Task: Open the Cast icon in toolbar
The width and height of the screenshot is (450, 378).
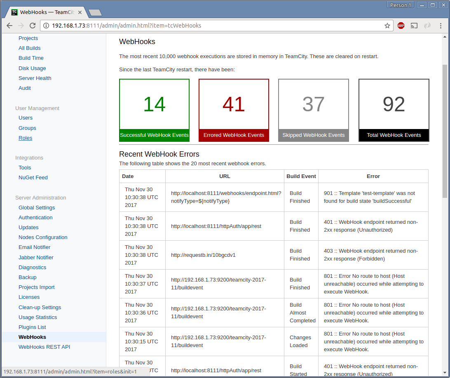Action: [414, 26]
